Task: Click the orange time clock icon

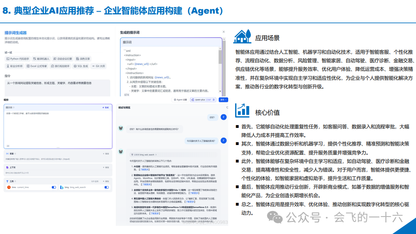Action: pyautogui.click(x=9, y=187)
